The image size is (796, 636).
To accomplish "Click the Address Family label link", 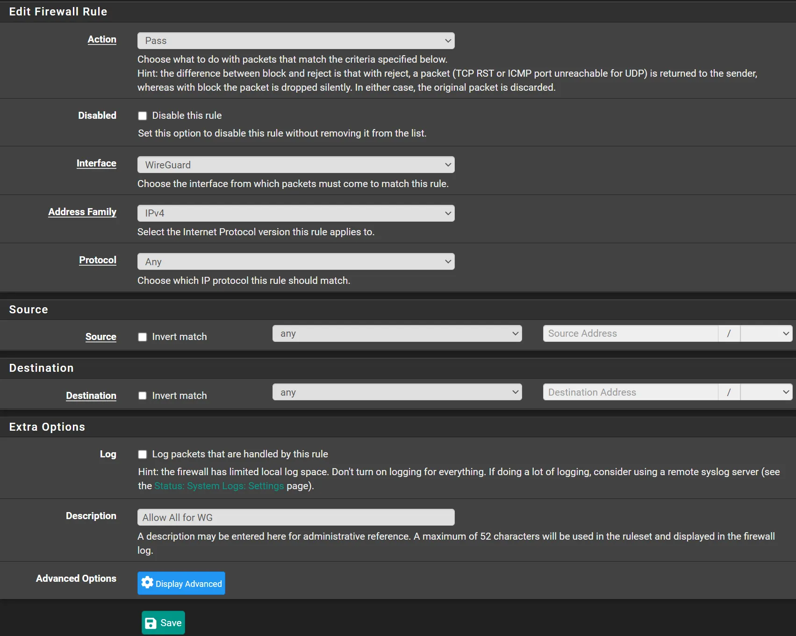I will coord(82,212).
